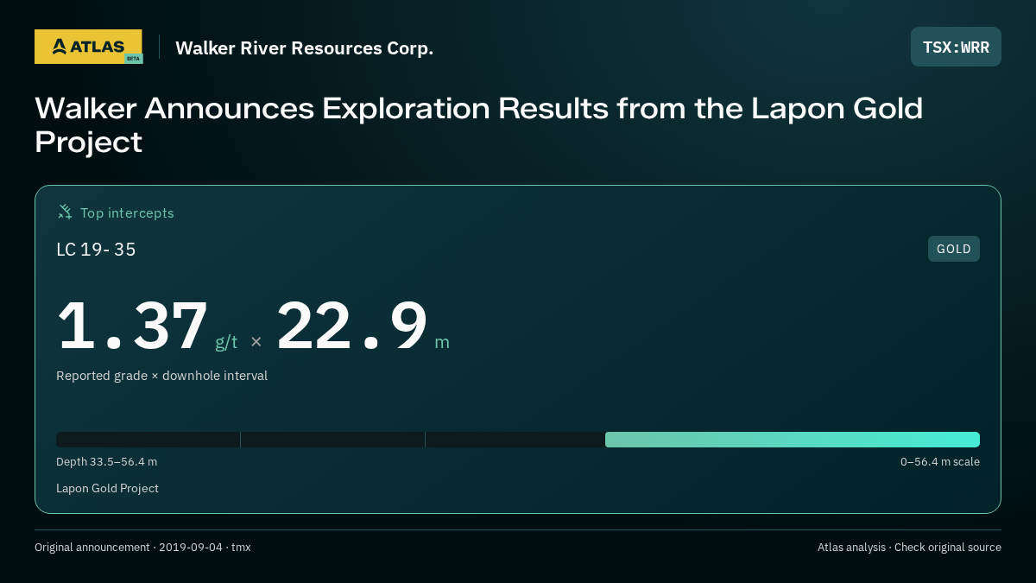Viewport: 1036px width, 583px height.
Task: Click the Depth 33.5–56.4 m label
Action: pos(106,461)
